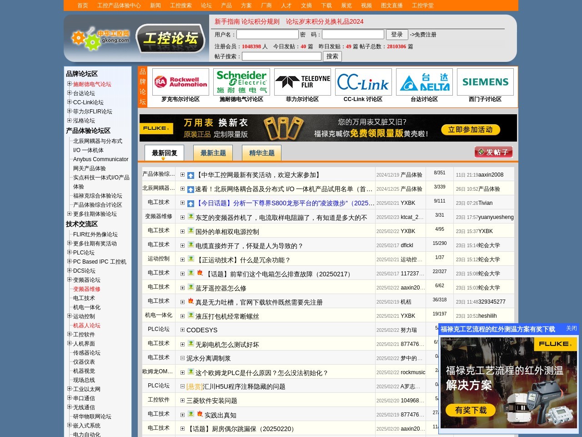Click the 发帖子 new post button
The image size is (582, 437).
point(493,152)
